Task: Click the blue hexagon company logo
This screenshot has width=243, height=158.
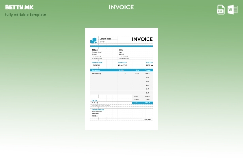Action: [x=94, y=40]
